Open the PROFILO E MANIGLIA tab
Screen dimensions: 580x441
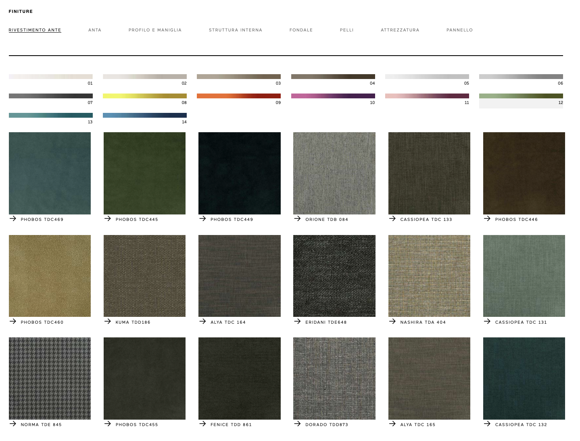[155, 30]
